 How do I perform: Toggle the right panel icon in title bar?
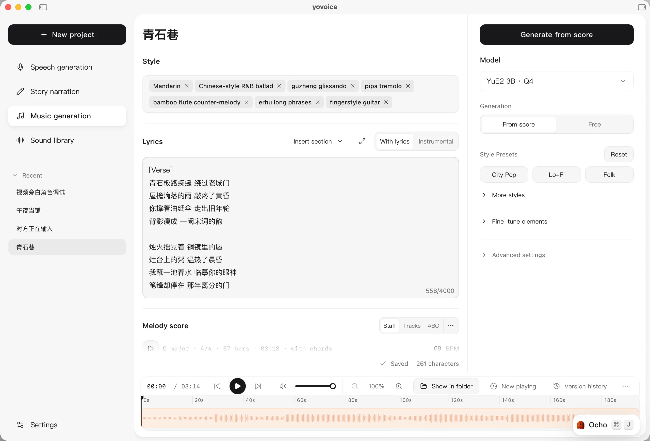coord(641,7)
